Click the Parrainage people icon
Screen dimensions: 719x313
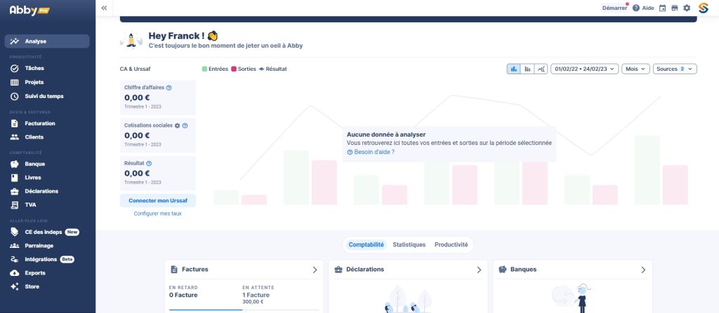(15, 246)
